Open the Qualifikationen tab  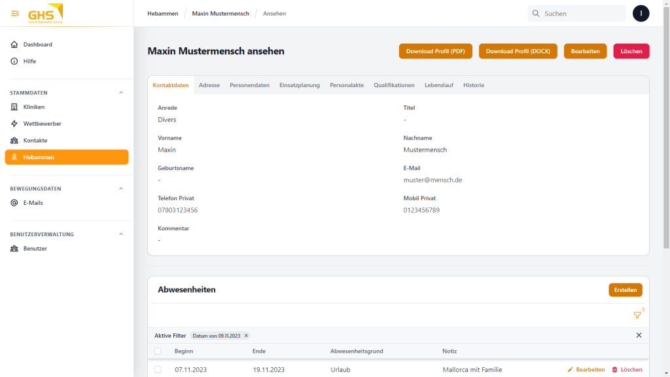(394, 85)
